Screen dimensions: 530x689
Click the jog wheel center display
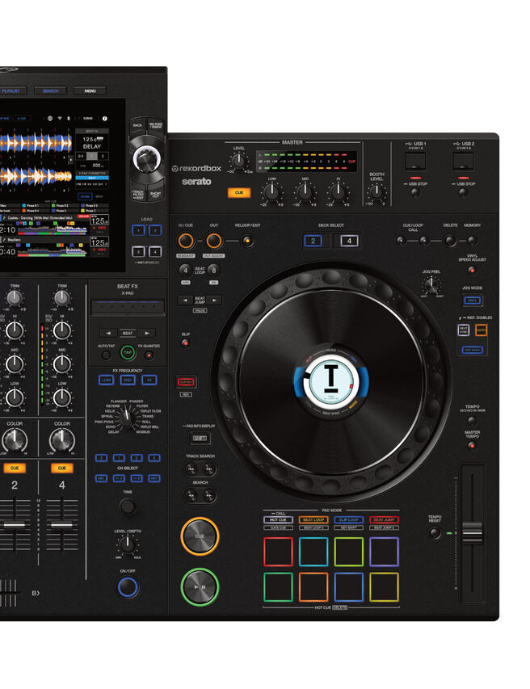click(x=331, y=380)
